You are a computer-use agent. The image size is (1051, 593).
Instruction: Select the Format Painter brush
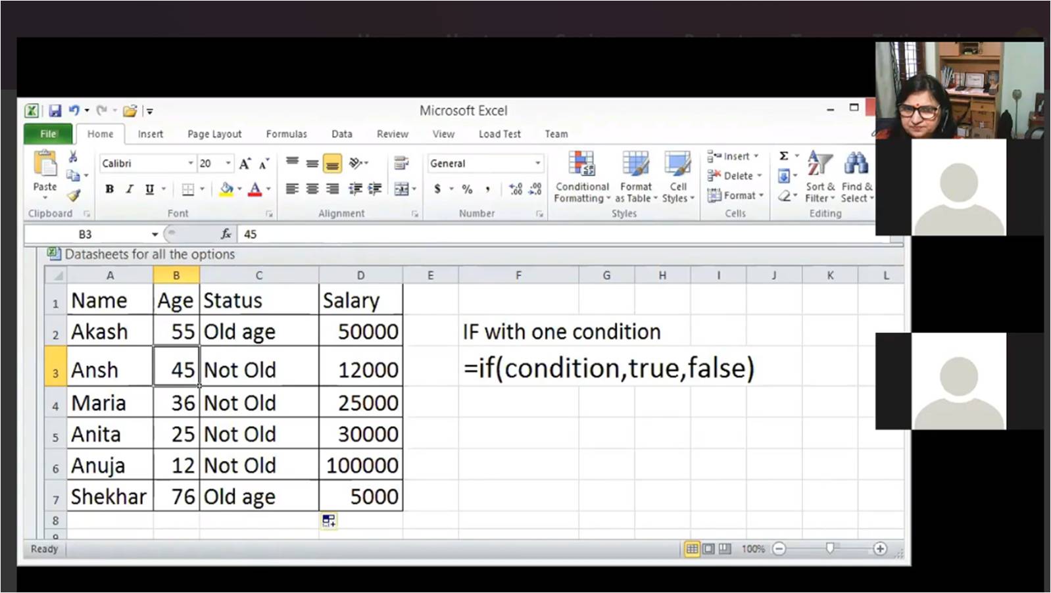[x=74, y=195]
